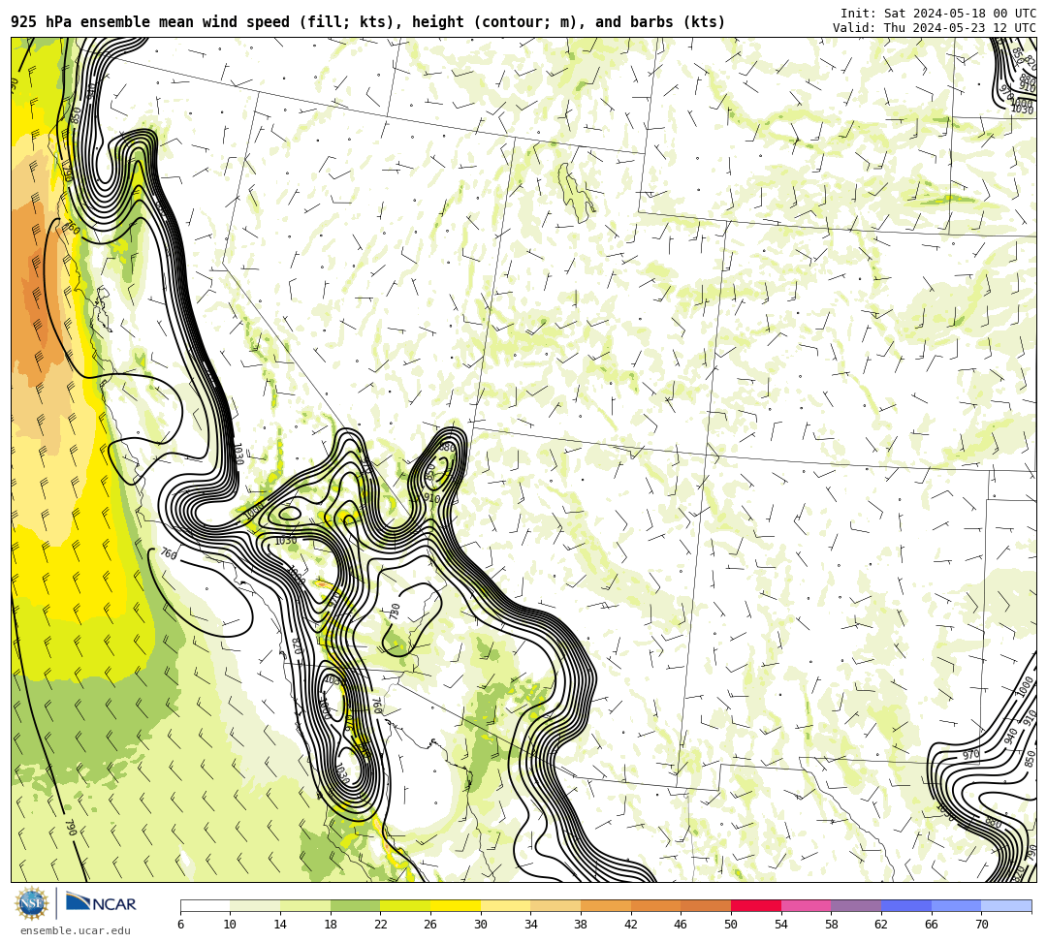Screen dimensions: 1047x943
Task: Click the color bar tick label 62
Action: pos(880,925)
